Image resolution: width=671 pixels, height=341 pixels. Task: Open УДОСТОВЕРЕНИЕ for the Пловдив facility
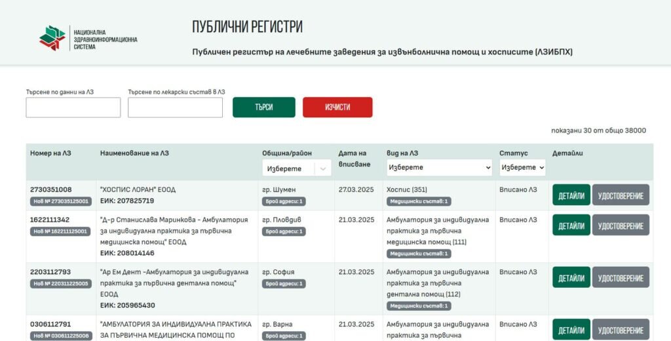621,225
